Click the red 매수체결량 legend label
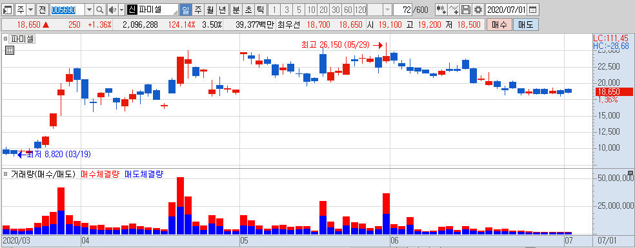The image size is (635, 248). 100,175
